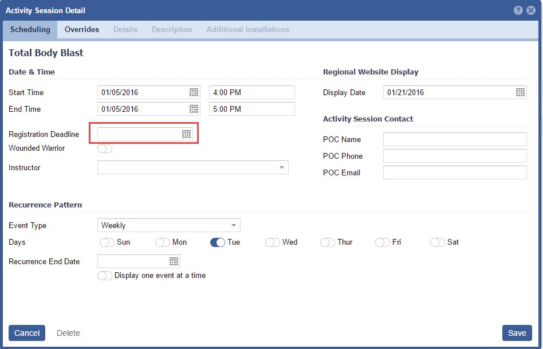Enable the Sat day toggle
This screenshot has width=543, height=349.
[x=438, y=242]
